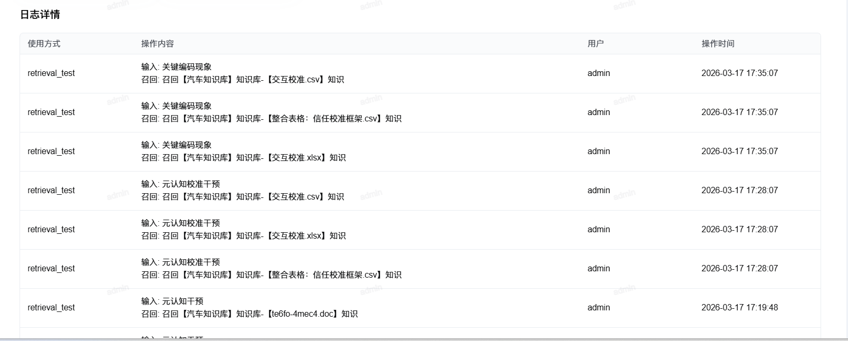This screenshot has width=848, height=341.
Task: Click admin in the te6fo-4mec4.doc row
Action: (598, 308)
